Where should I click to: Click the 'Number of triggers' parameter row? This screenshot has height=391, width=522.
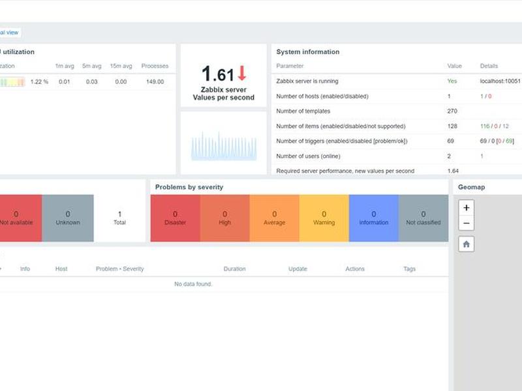click(397, 141)
